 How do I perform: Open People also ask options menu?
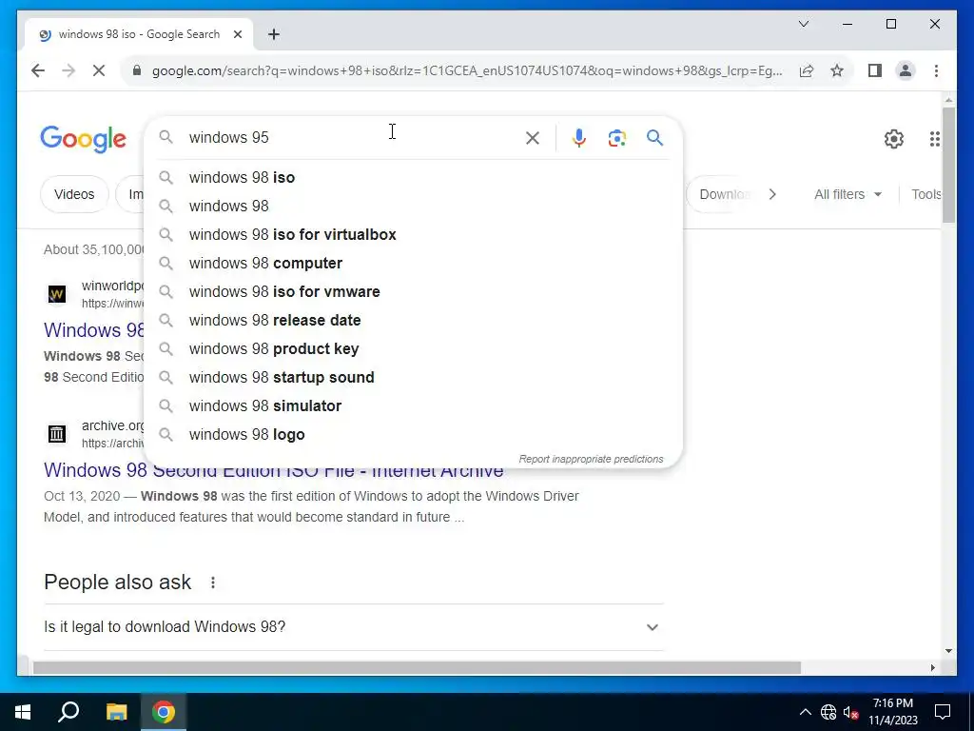tap(212, 583)
